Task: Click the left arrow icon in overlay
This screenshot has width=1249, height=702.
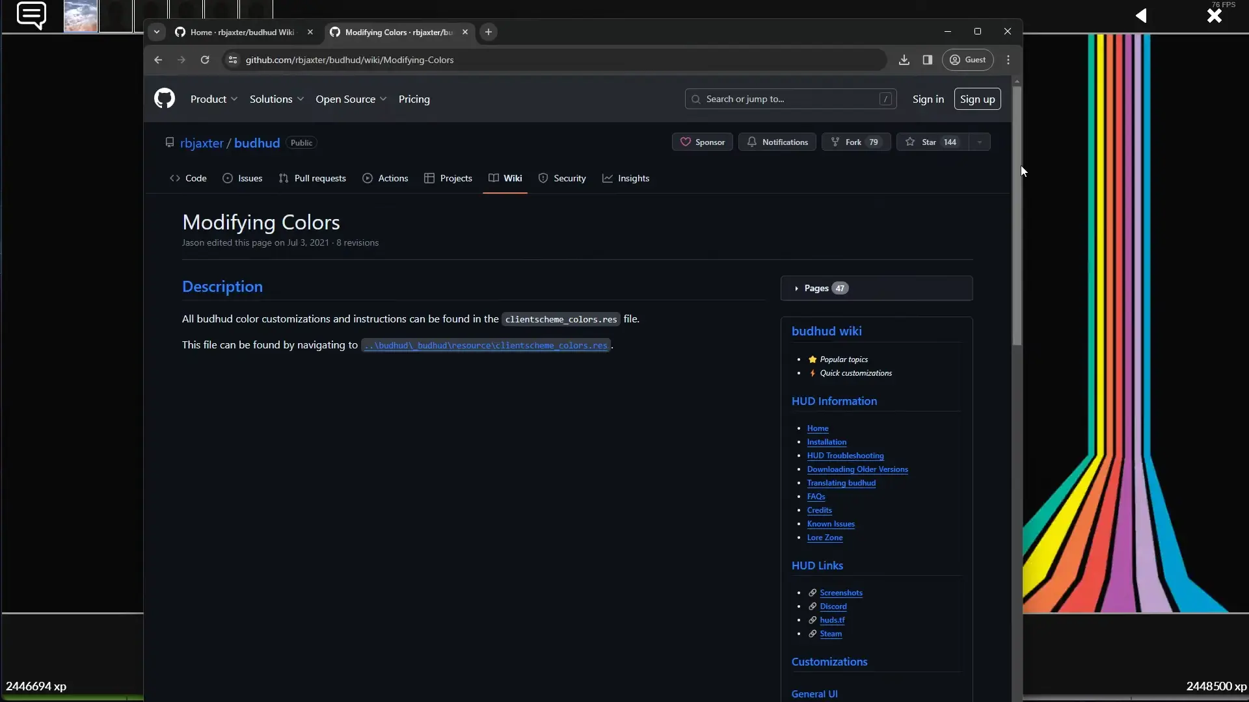Action: pos(1141,16)
